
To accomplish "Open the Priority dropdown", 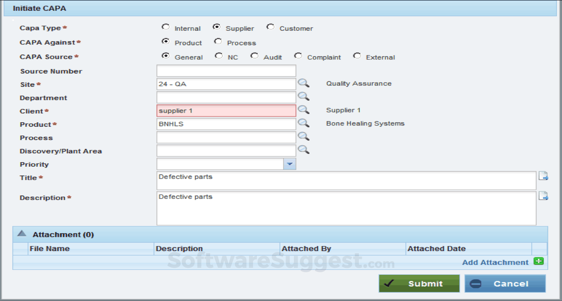I will (x=290, y=164).
